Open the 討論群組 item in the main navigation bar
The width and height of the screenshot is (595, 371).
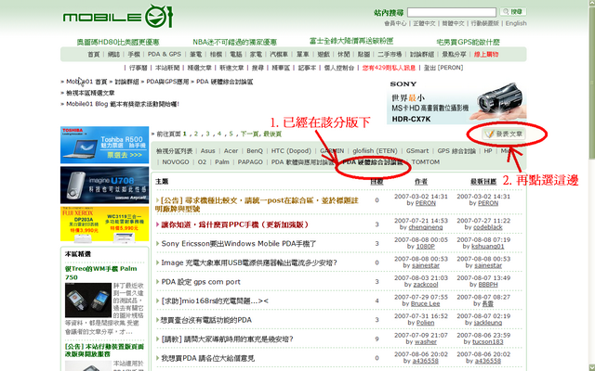click(421, 55)
